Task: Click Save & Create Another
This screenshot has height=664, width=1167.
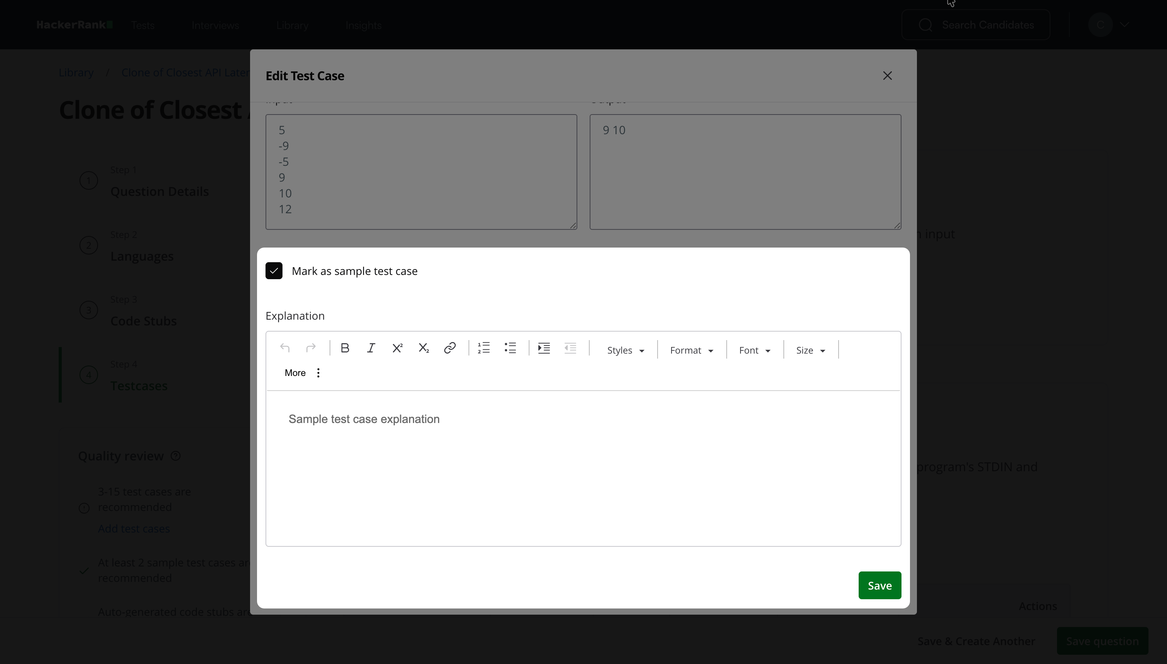Action: click(x=976, y=641)
